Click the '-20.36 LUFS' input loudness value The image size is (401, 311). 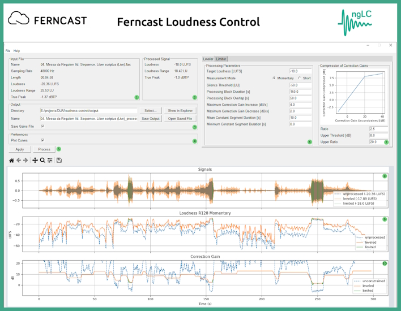coord(50,84)
